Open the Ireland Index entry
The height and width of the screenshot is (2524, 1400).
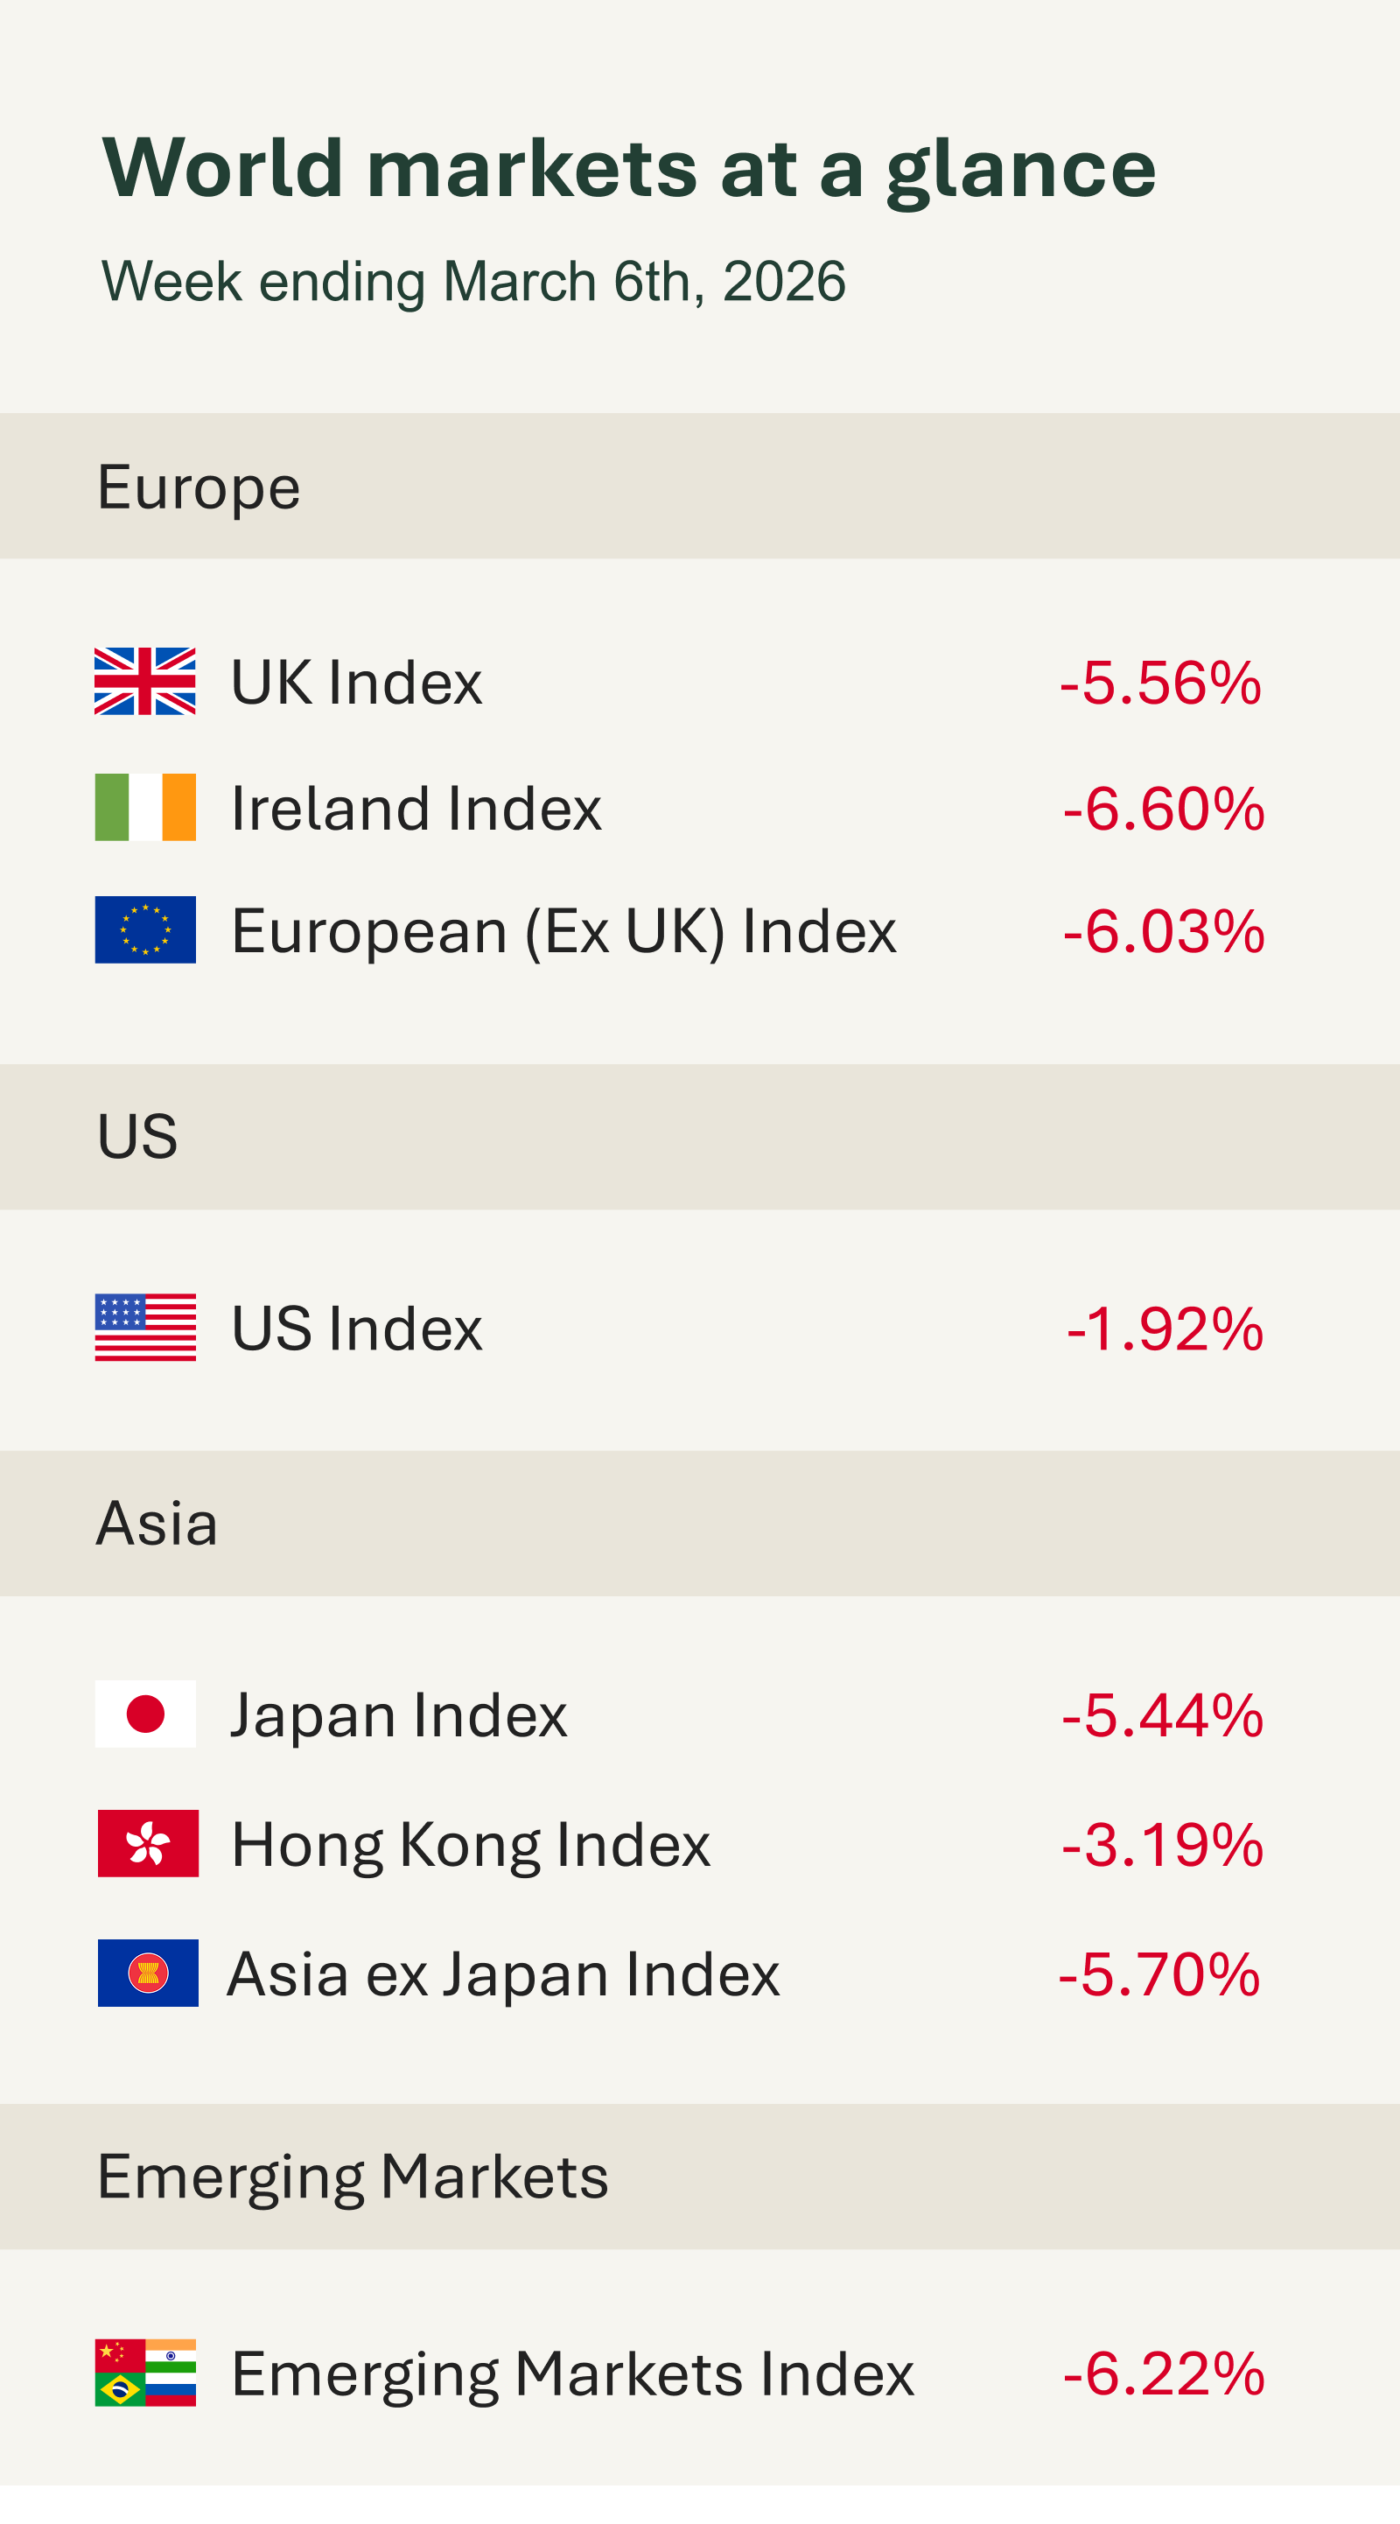416,809
